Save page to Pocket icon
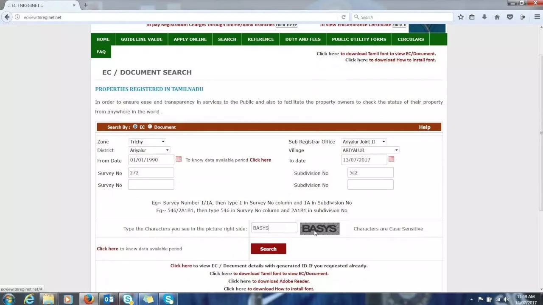The width and height of the screenshot is (543, 305). pyautogui.click(x=510, y=17)
